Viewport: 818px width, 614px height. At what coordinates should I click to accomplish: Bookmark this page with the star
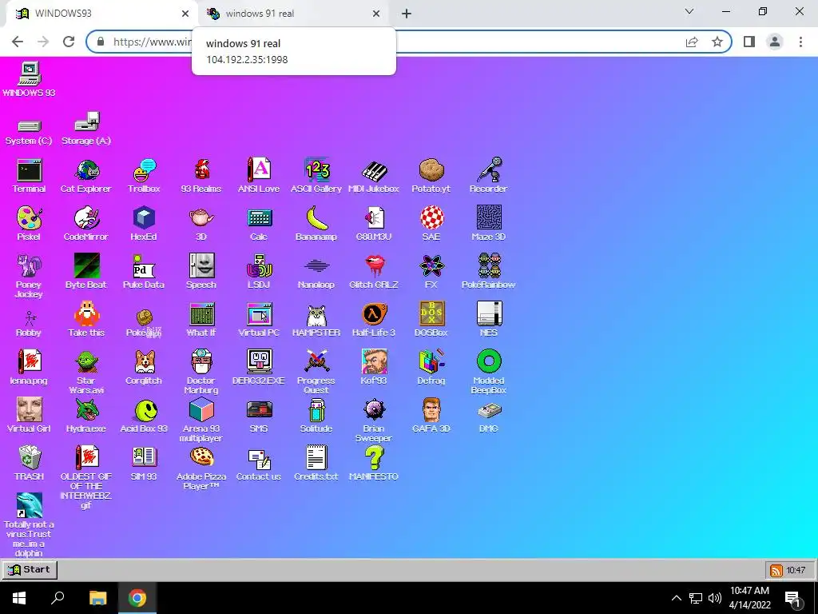[717, 42]
